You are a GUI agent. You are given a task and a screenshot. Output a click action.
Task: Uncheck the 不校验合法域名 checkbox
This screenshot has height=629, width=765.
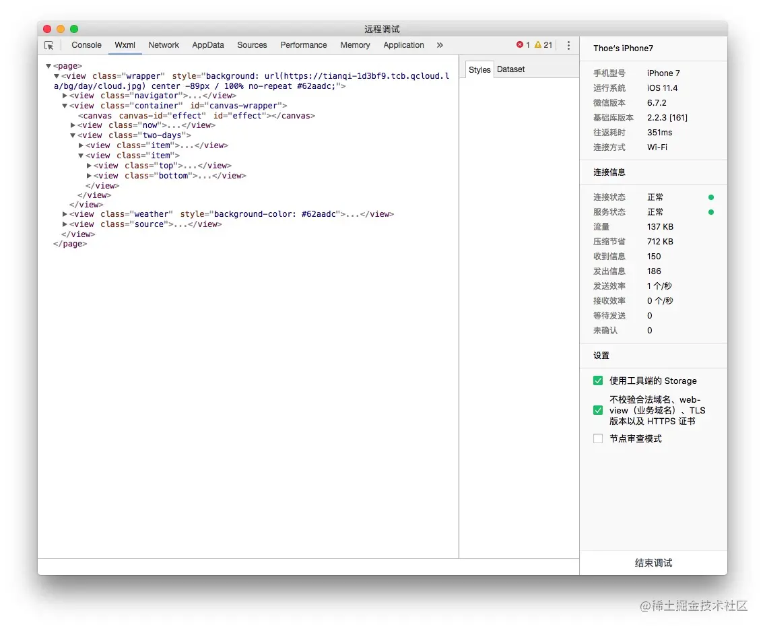(598, 410)
